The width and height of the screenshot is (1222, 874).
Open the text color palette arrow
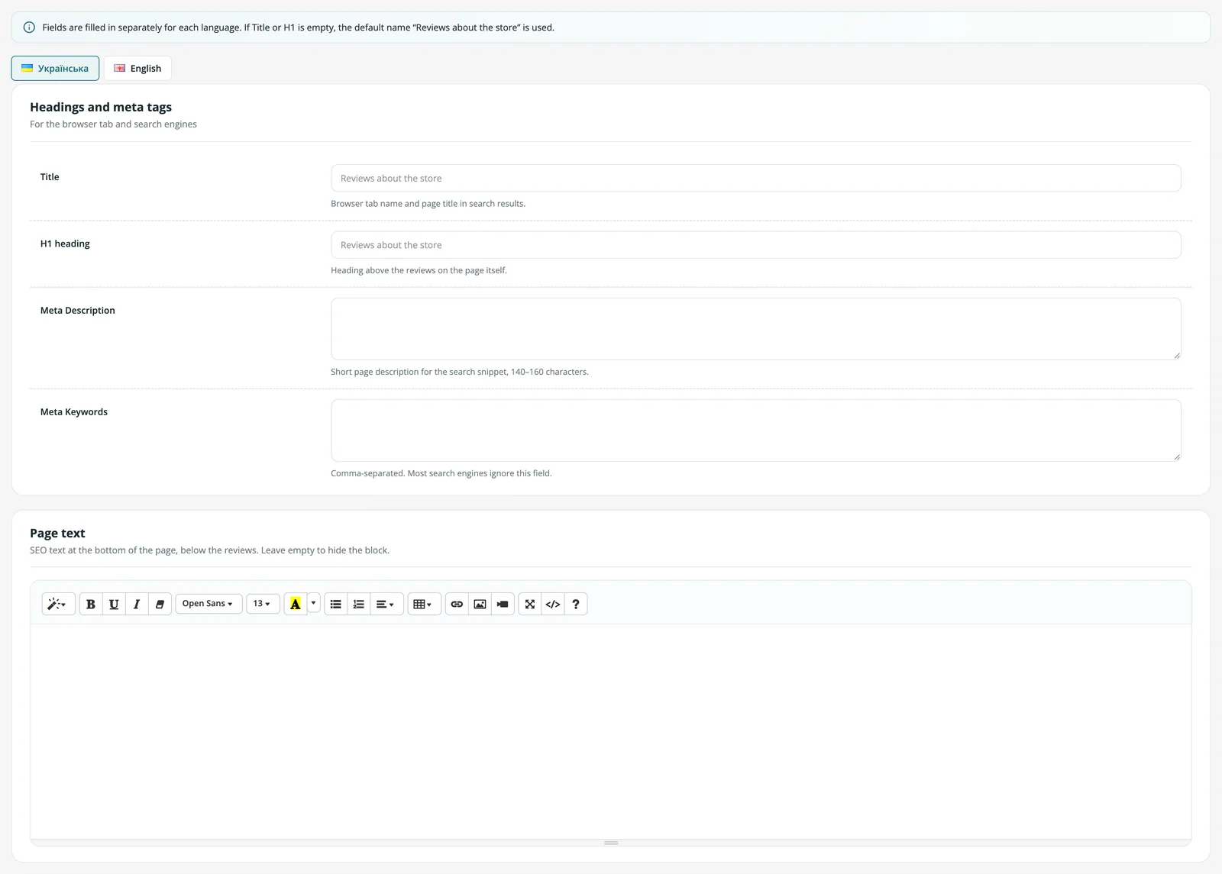313,603
